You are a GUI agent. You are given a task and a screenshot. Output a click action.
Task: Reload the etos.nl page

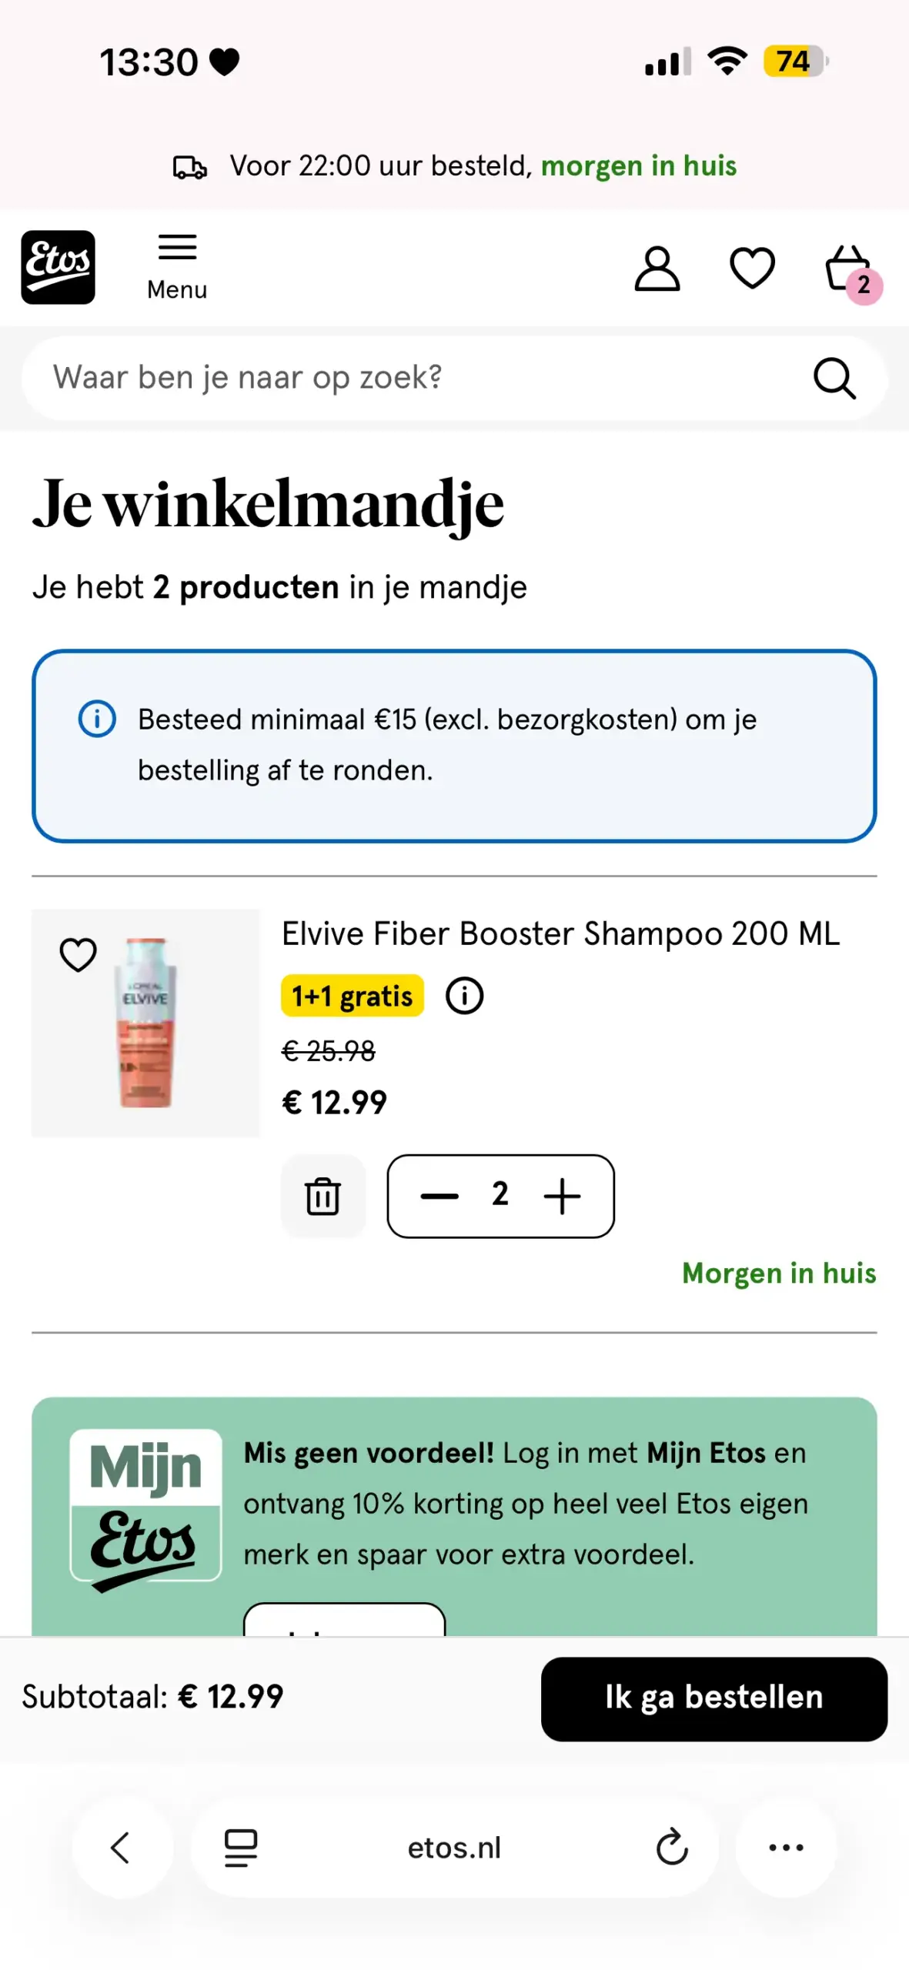pyautogui.click(x=671, y=1847)
